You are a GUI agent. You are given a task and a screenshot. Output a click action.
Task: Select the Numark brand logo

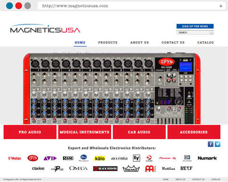[207, 158]
